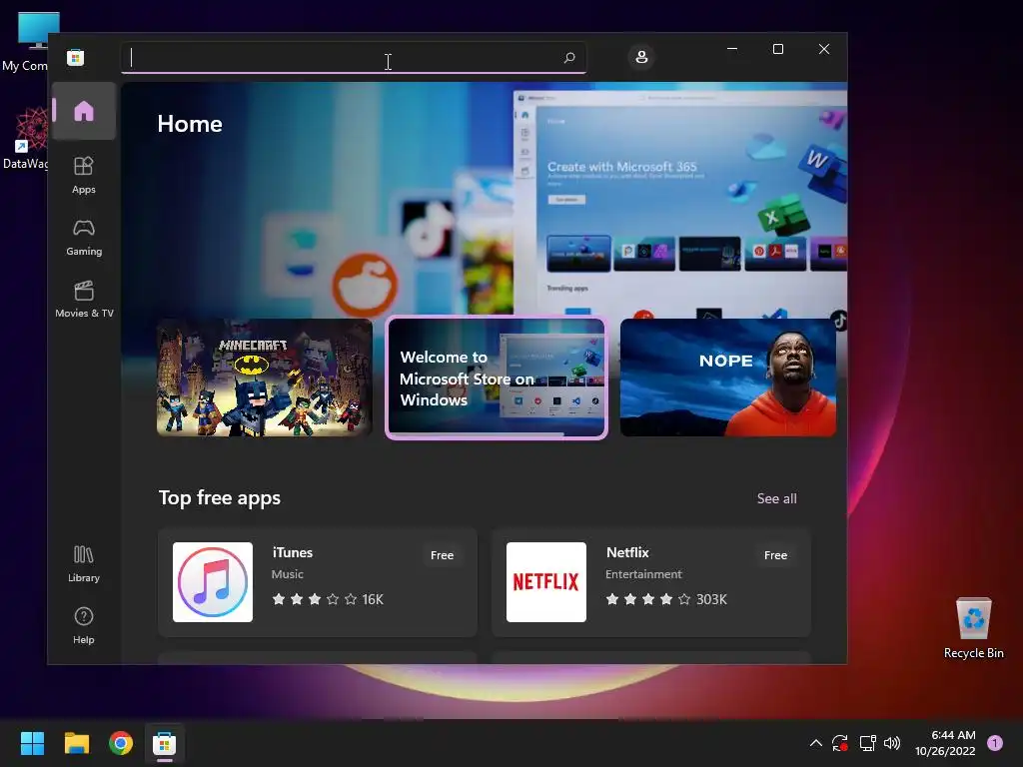Focus the Store search box

[x=354, y=57]
